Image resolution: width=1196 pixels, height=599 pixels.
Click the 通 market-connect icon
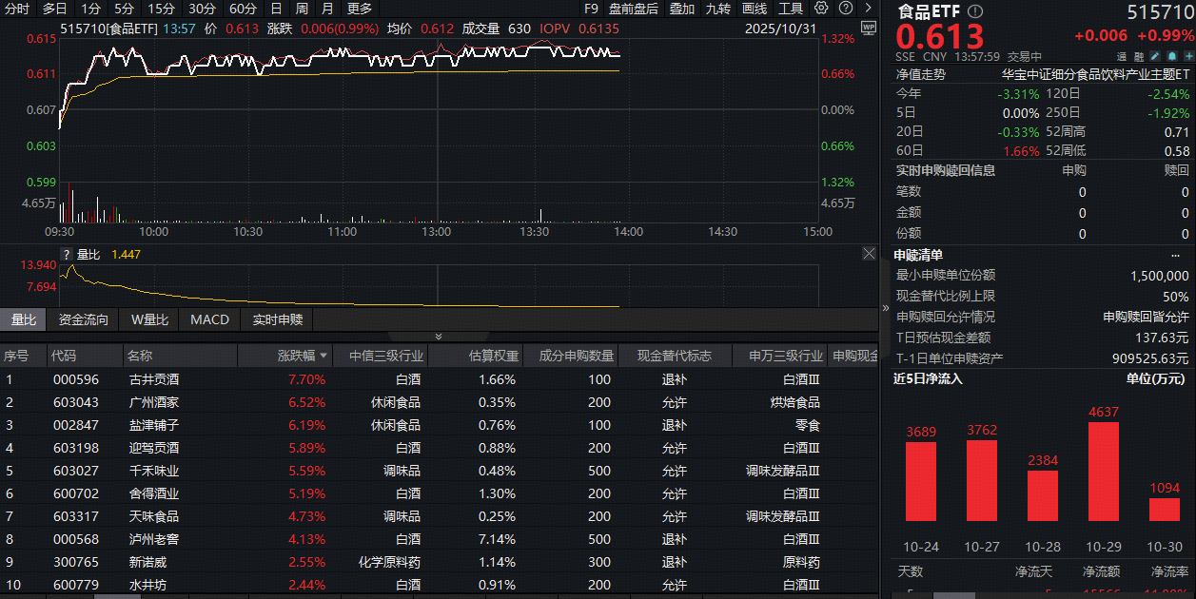pos(1122,56)
